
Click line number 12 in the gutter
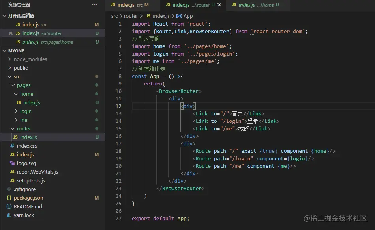click(119, 106)
